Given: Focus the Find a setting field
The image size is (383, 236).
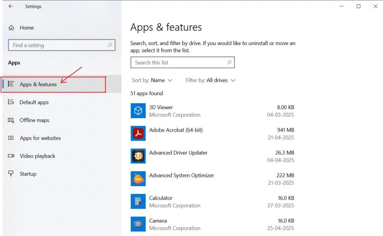Looking at the screenshot, I should (62, 45).
